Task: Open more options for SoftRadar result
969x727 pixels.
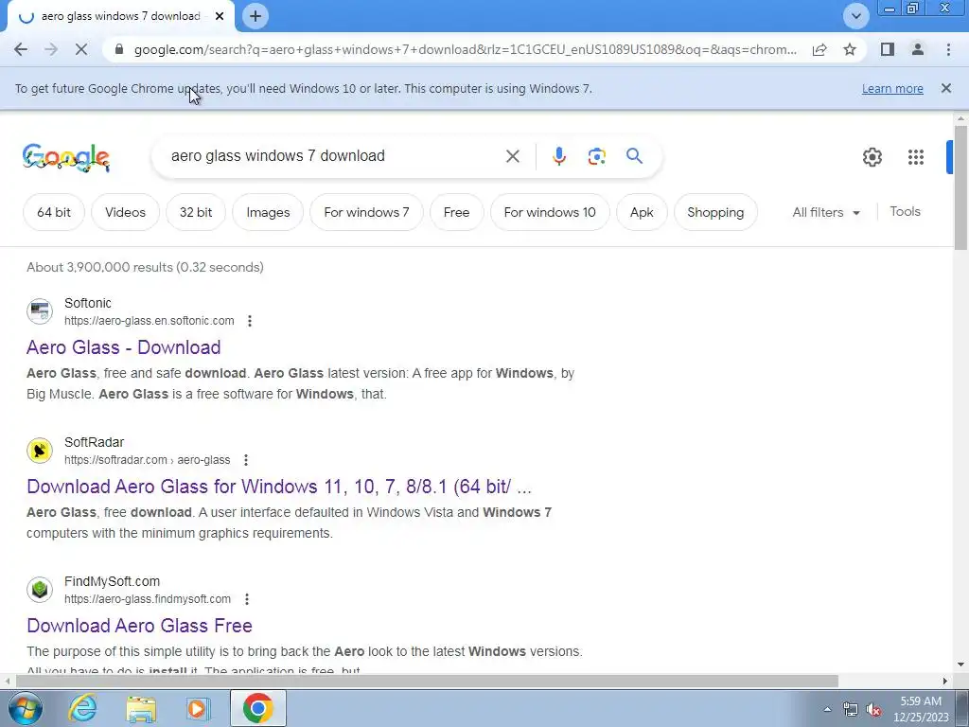Action: tap(246, 460)
